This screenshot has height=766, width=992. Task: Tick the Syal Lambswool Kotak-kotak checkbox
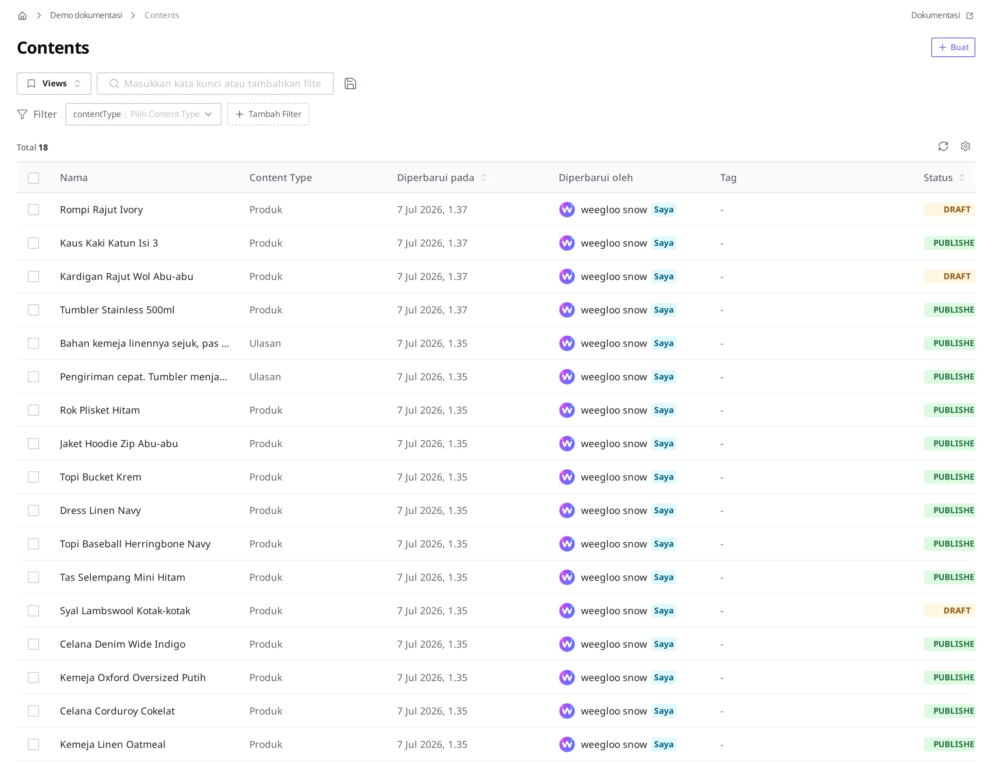coord(33,611)
